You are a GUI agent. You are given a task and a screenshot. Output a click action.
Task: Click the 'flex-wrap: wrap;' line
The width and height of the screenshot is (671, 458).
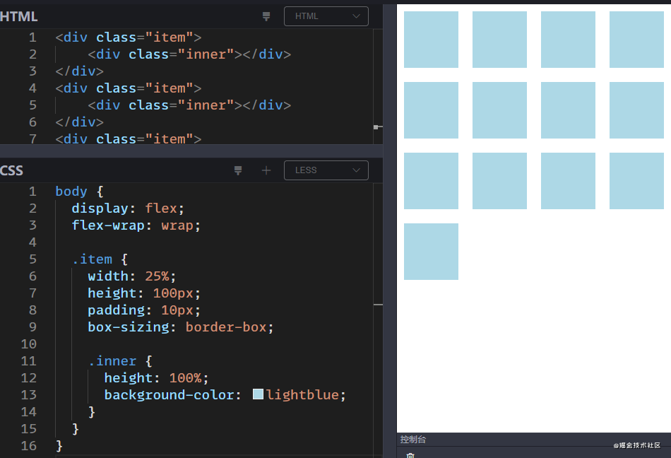click(x=136, y=225)
